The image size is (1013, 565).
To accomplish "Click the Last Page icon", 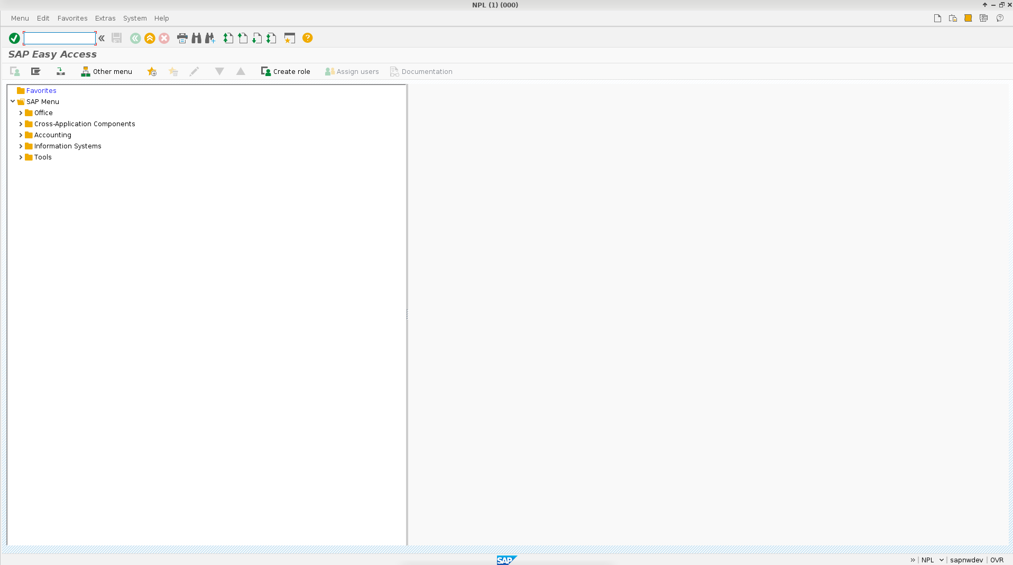I will pos(271,38).
